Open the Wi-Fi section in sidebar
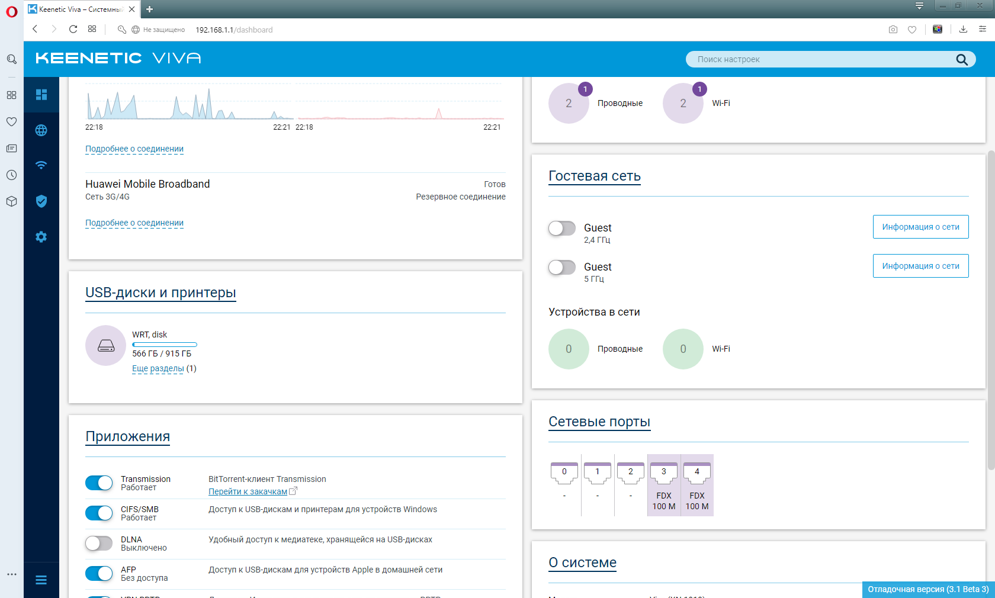 point(41,166)
